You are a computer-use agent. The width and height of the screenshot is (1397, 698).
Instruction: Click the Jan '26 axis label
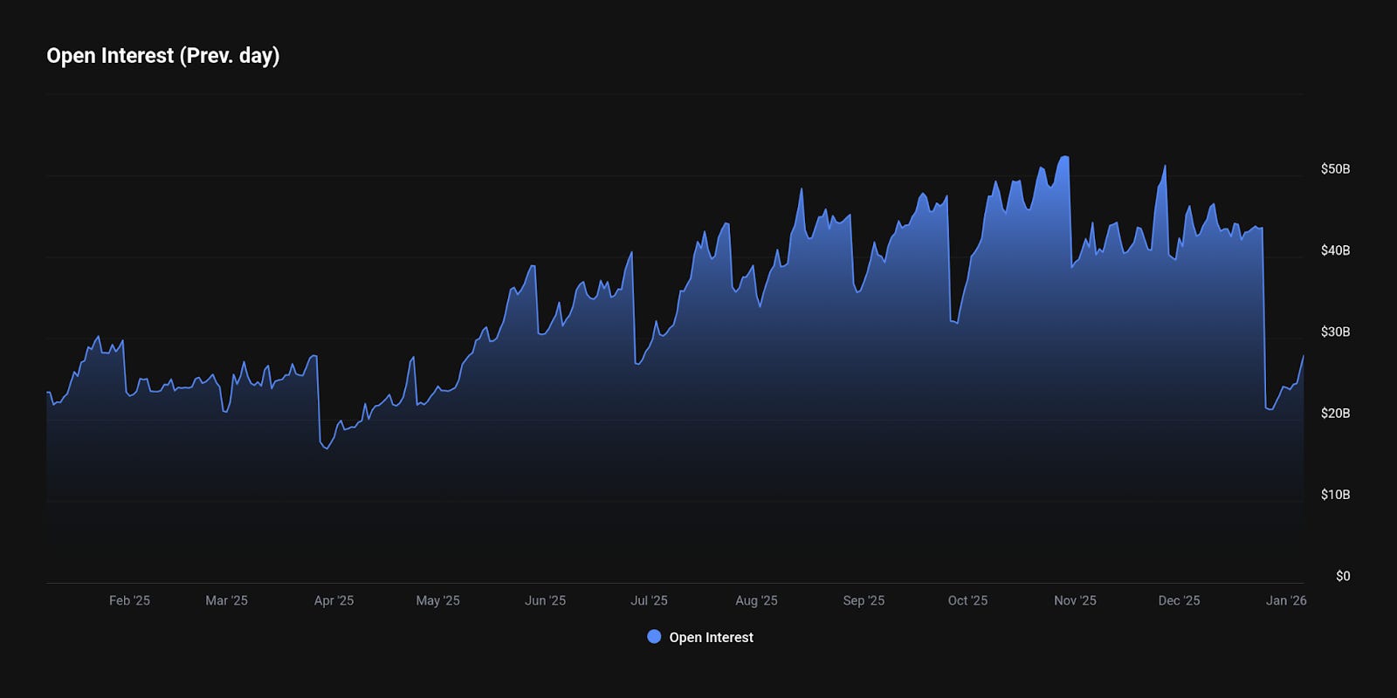(1286, 600)
